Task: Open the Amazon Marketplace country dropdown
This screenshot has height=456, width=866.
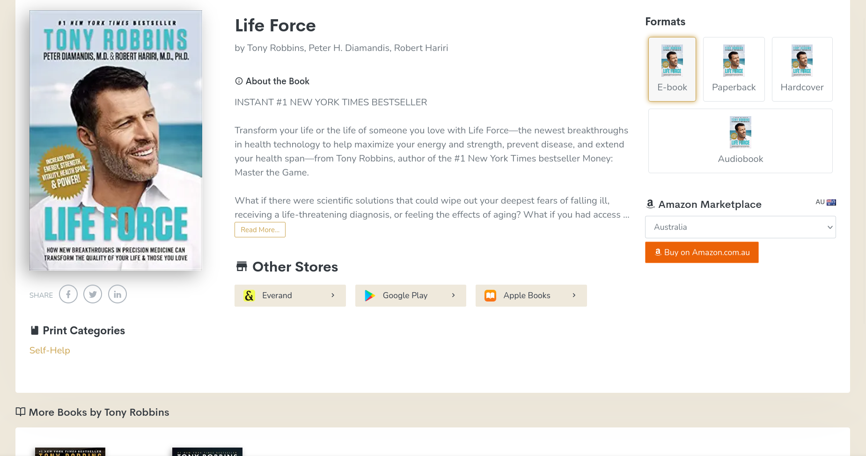Action: click(740, 227)
